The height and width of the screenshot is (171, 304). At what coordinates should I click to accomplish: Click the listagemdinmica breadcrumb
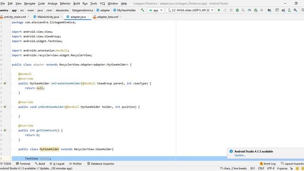(x=83, y=10)
